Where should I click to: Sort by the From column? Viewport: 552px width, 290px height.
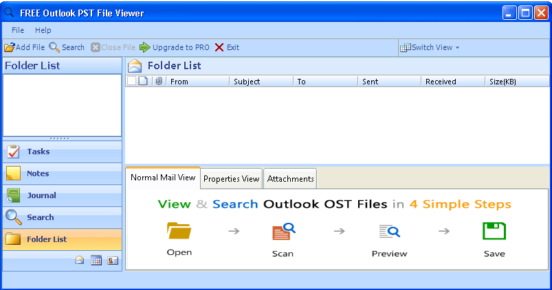[x=197, y=82]
